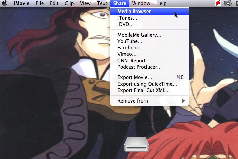The image size is (238, 159).
Task: Open the iMovie application menu
Action: click(x=22, y=3)
